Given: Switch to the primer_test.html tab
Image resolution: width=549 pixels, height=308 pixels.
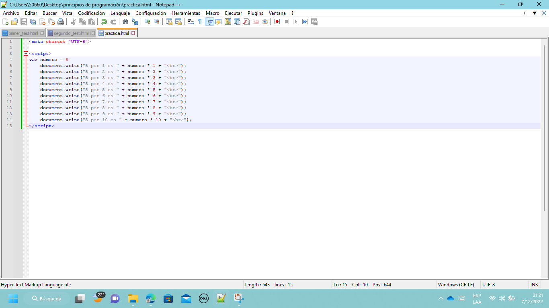Looking at the screenshot, I should [23, 33].
